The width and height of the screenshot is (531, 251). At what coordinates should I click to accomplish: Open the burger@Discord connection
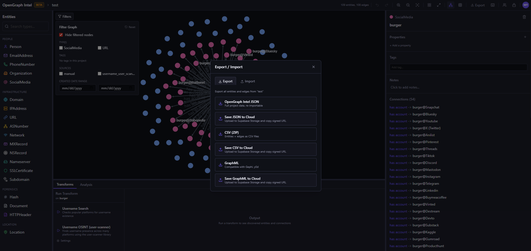coord(425,163)
